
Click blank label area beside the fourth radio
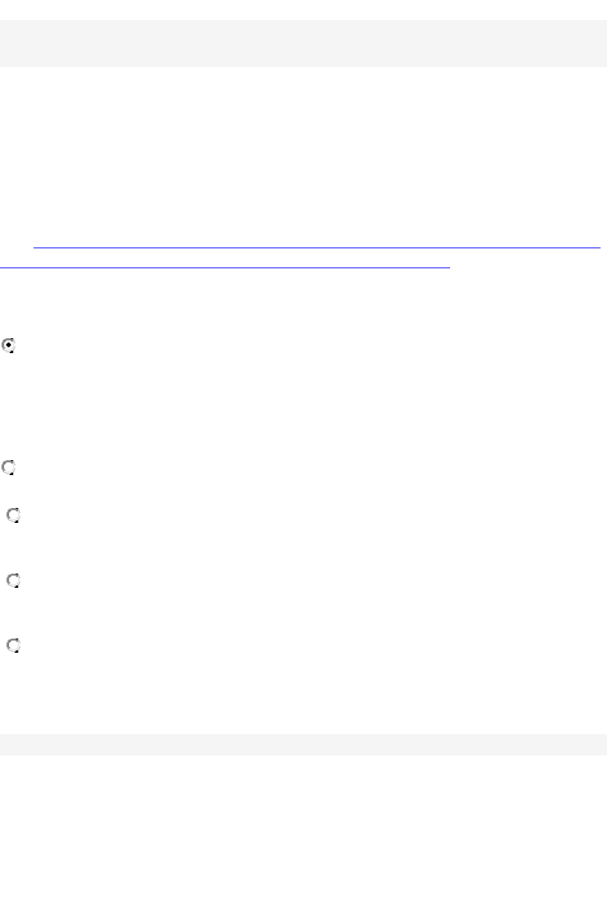tap(143, 581)
